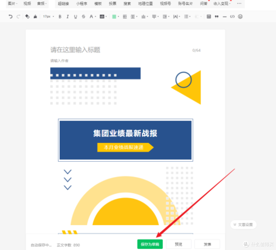The image size is (276, 250).
Task: Click the 发表 publish button
Action: coord(207,244)
